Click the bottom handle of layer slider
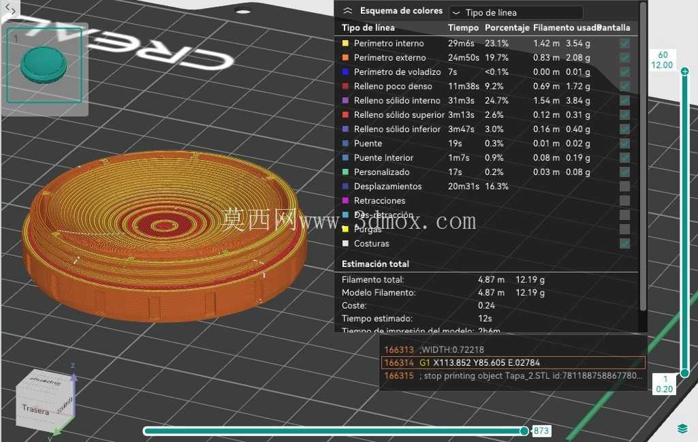Viewport: 698px width, 442px height. coord(684,373)
